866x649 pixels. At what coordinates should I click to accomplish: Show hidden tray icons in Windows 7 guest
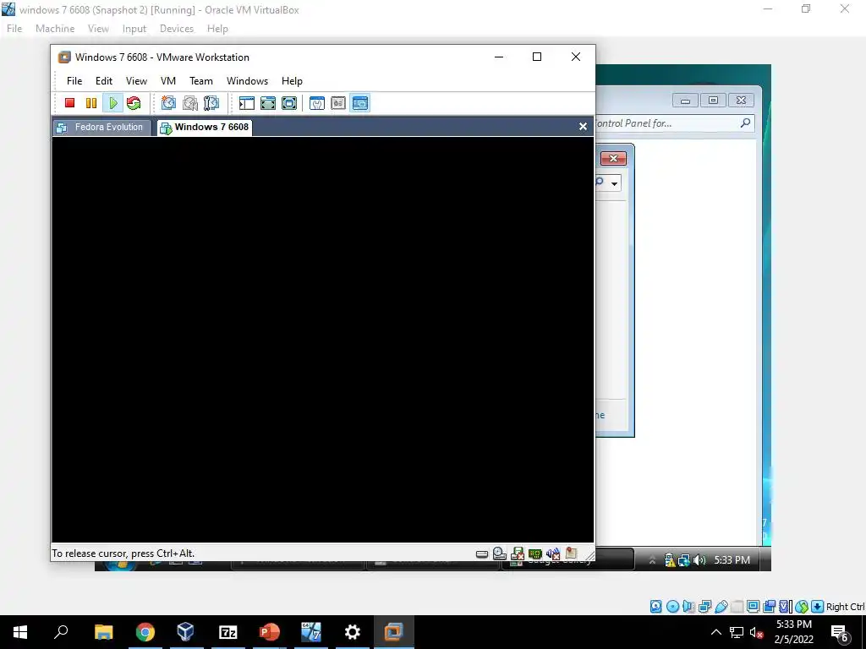pos(652,561)
